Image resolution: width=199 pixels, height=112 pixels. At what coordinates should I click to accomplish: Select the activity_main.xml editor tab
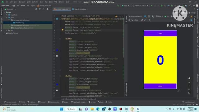[62, 9]
